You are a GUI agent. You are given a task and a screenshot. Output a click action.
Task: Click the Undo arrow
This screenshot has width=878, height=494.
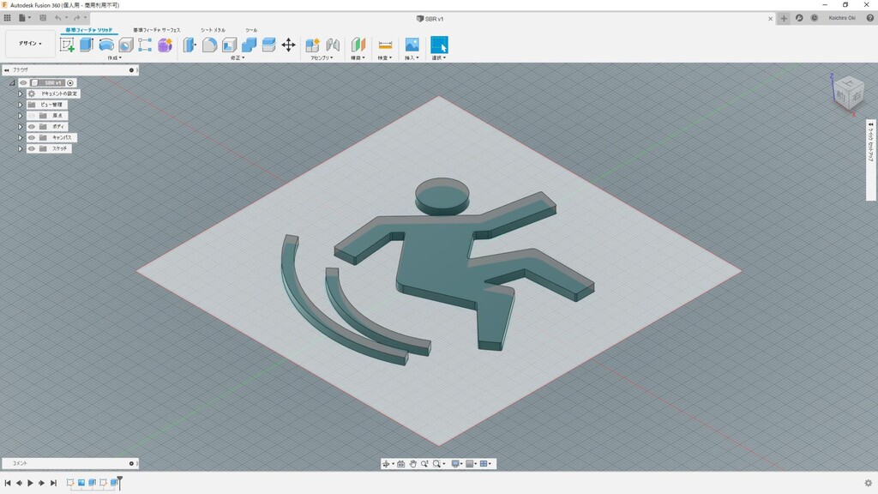[57, 18]
